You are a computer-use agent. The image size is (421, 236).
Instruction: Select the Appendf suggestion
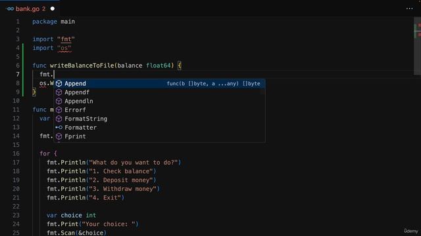159,92
